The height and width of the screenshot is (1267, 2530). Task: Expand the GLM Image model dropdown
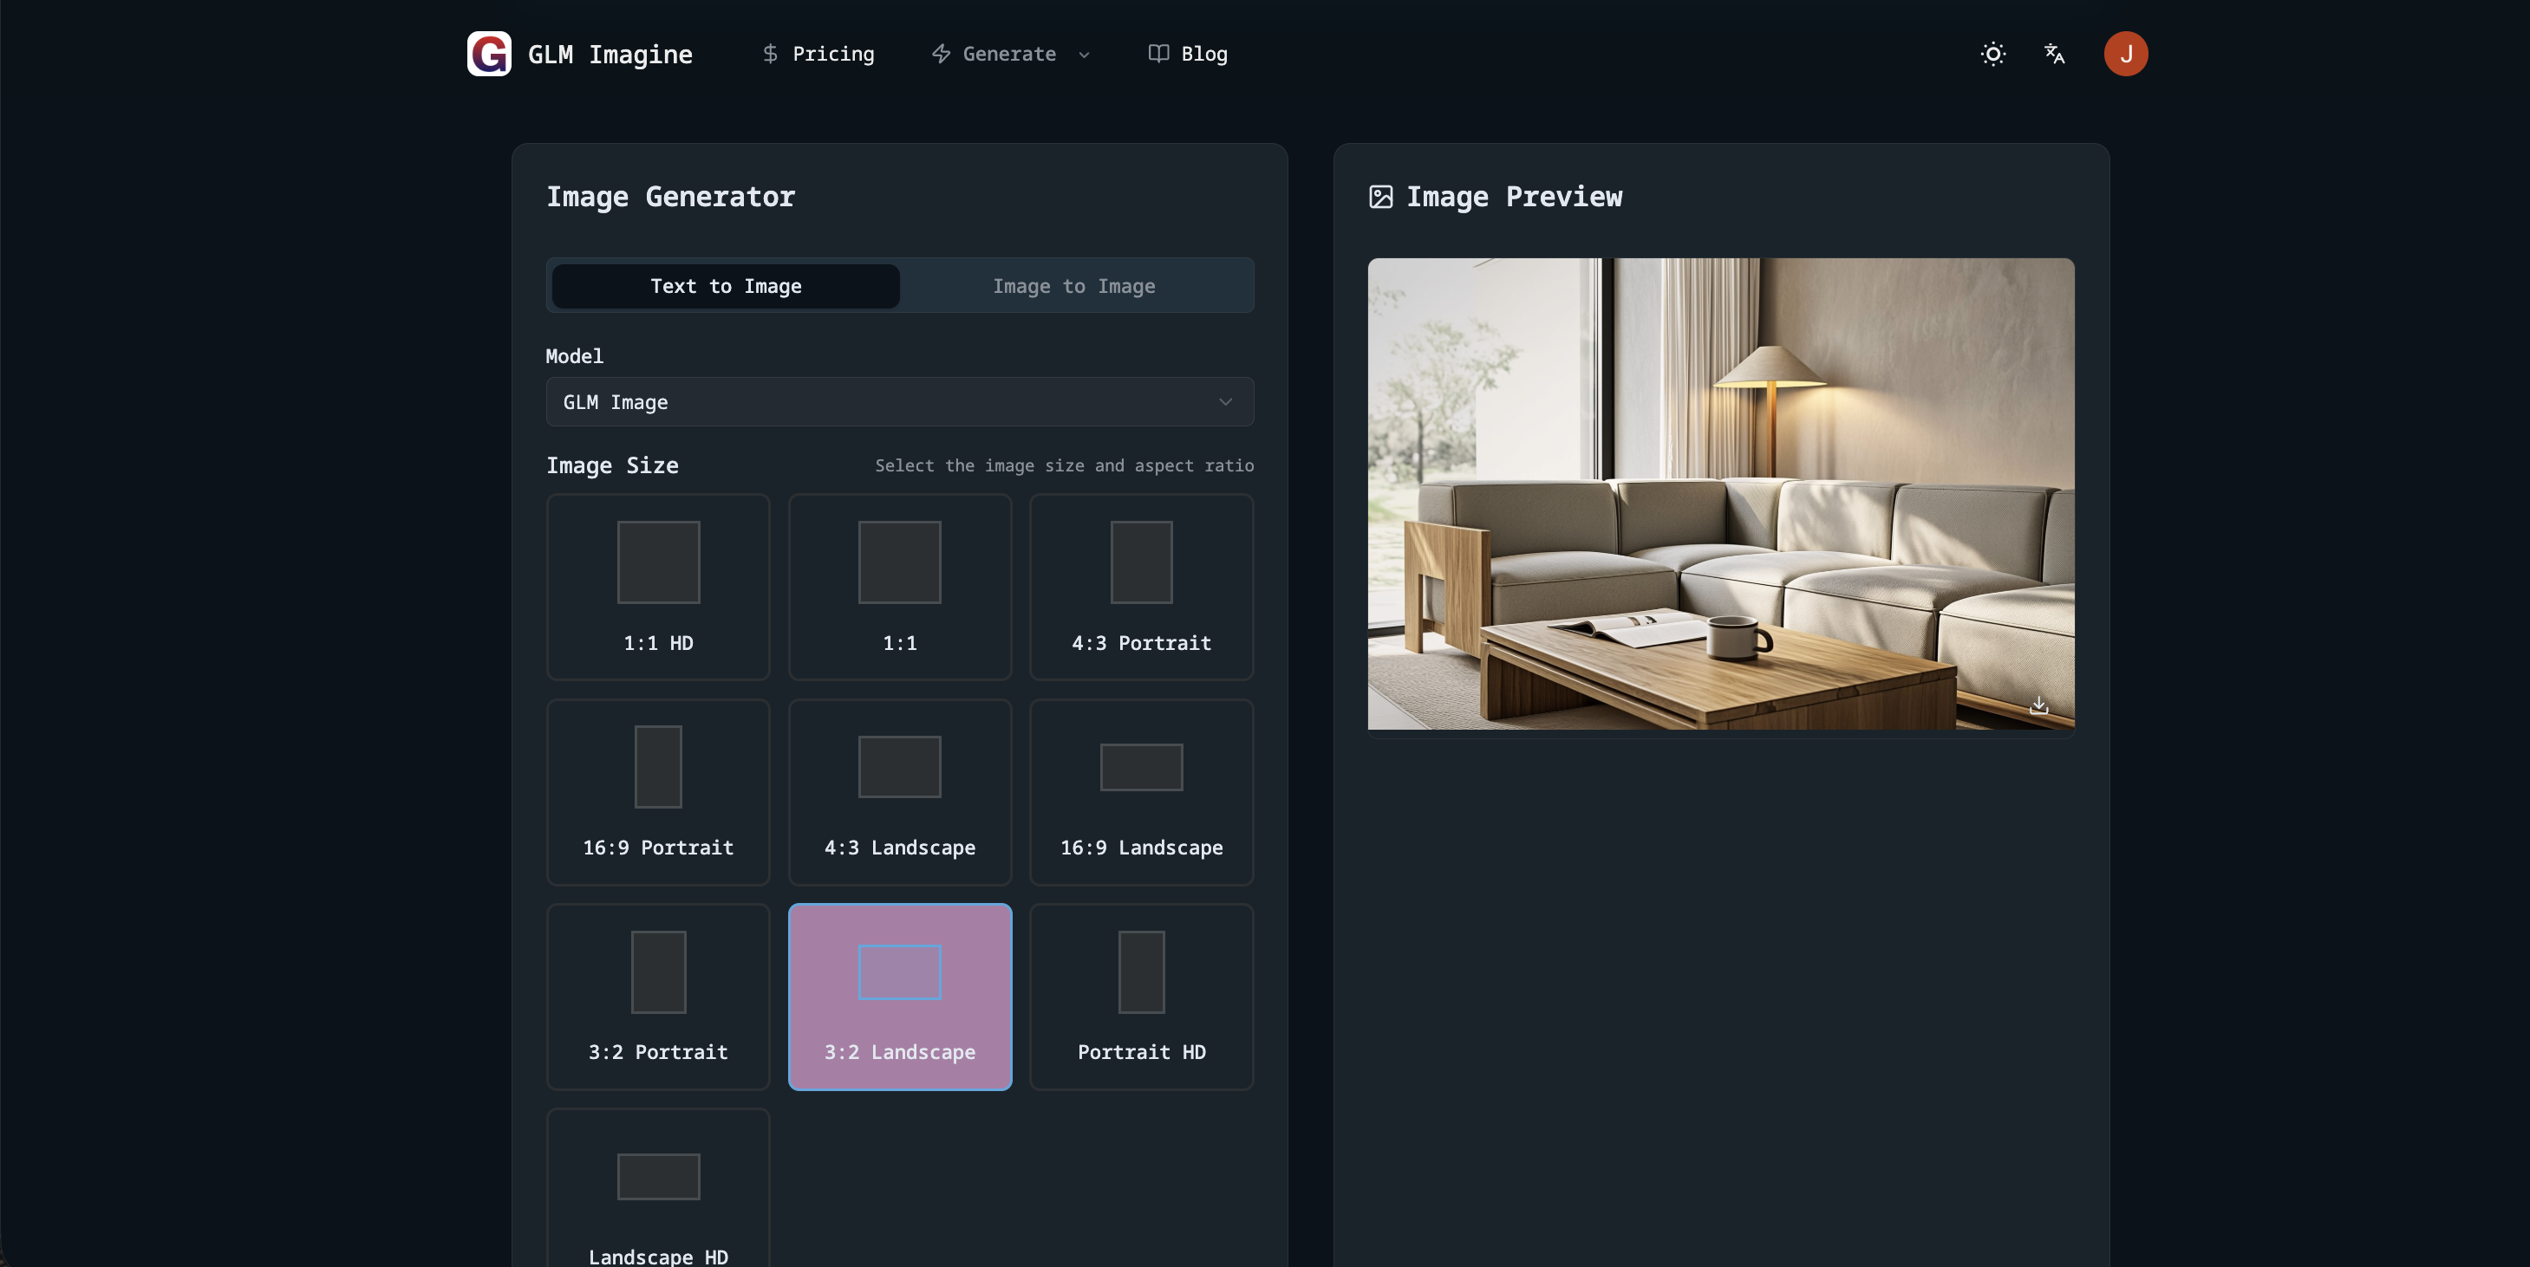[898, 402]
